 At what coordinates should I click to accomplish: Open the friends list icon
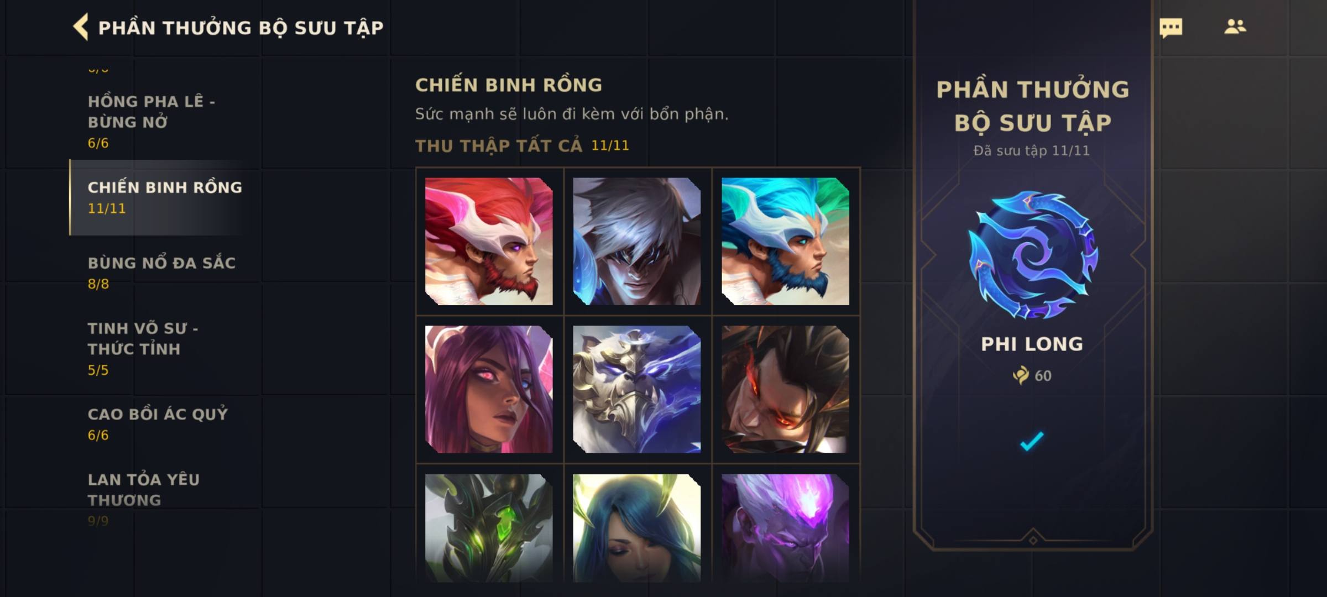[x=1235, y=27]
